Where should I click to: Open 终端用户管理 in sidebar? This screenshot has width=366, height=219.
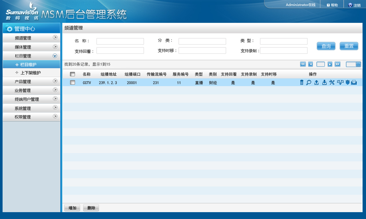coord(31,99)
